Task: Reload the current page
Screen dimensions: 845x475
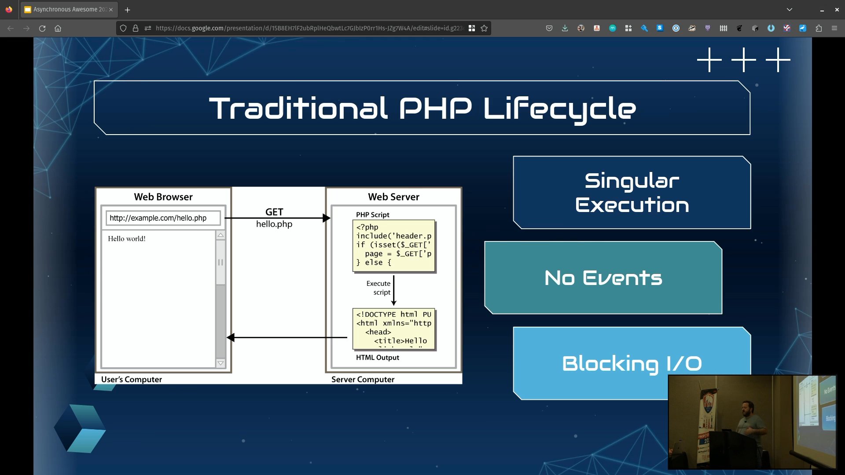Action: pyautogui.click(x=42, y=28)
